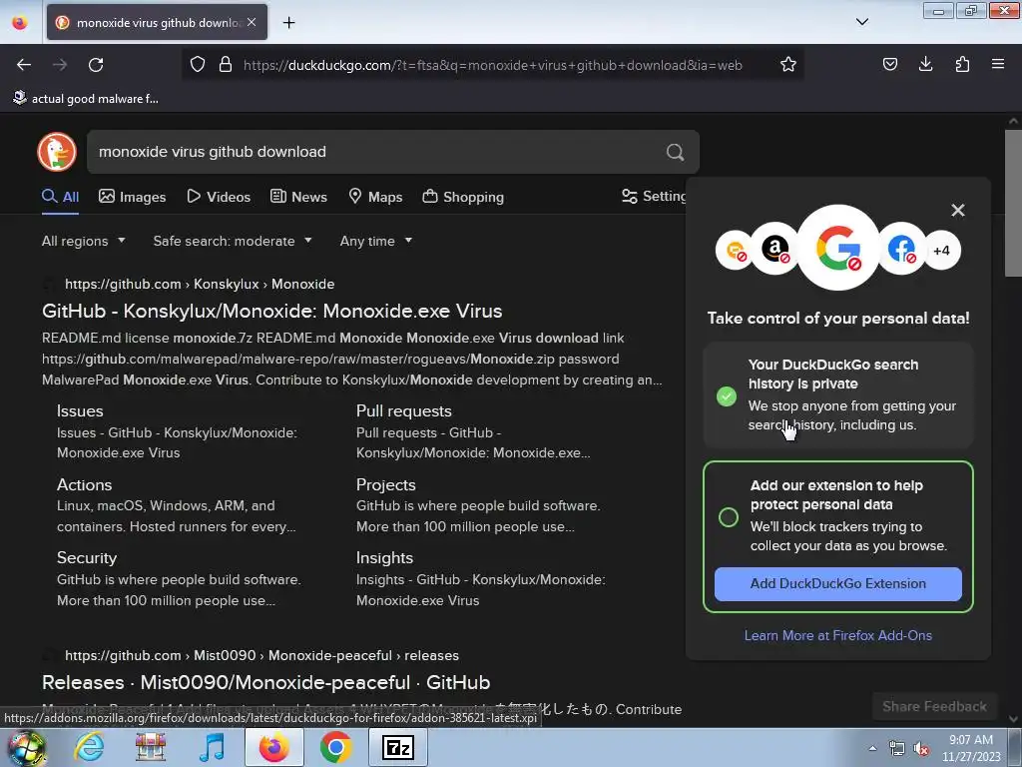Screen dimensions: 1022x767
Task: Click the padlock site information icon
Action: (226, 65)
